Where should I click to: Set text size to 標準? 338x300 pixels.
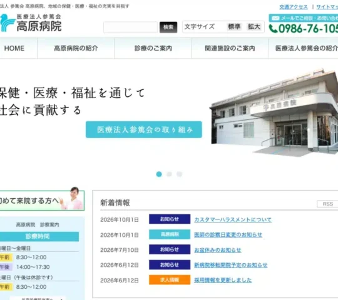click(x=234, y=27)
